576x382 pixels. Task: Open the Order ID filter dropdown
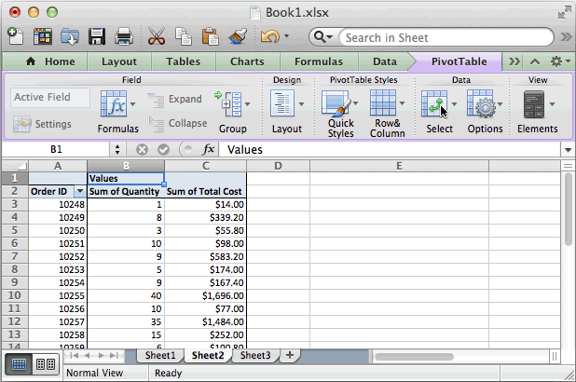[x=80, y=191]
